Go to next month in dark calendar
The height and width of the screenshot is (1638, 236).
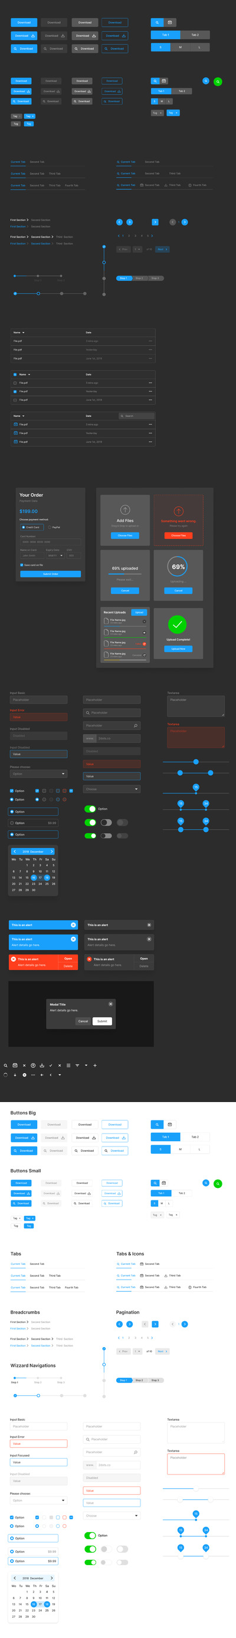point(52,851)
